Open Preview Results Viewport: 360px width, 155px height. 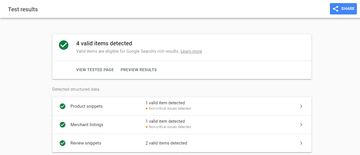(x=139, y=70)
